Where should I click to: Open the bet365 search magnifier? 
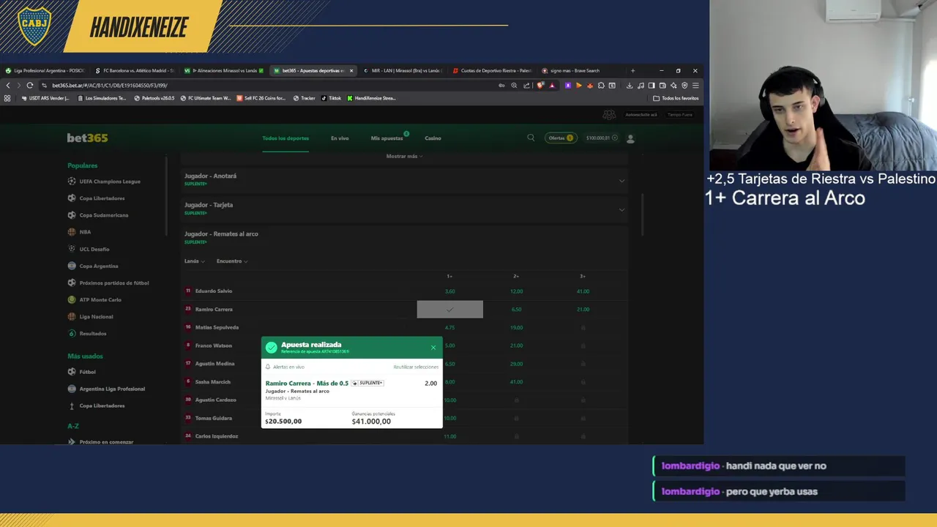click(531, 138)
